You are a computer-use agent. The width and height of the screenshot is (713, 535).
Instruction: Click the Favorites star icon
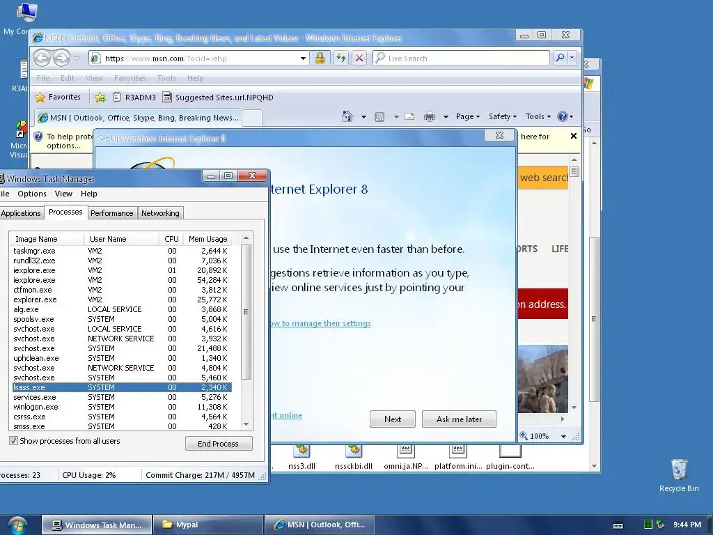pos(40,98)
